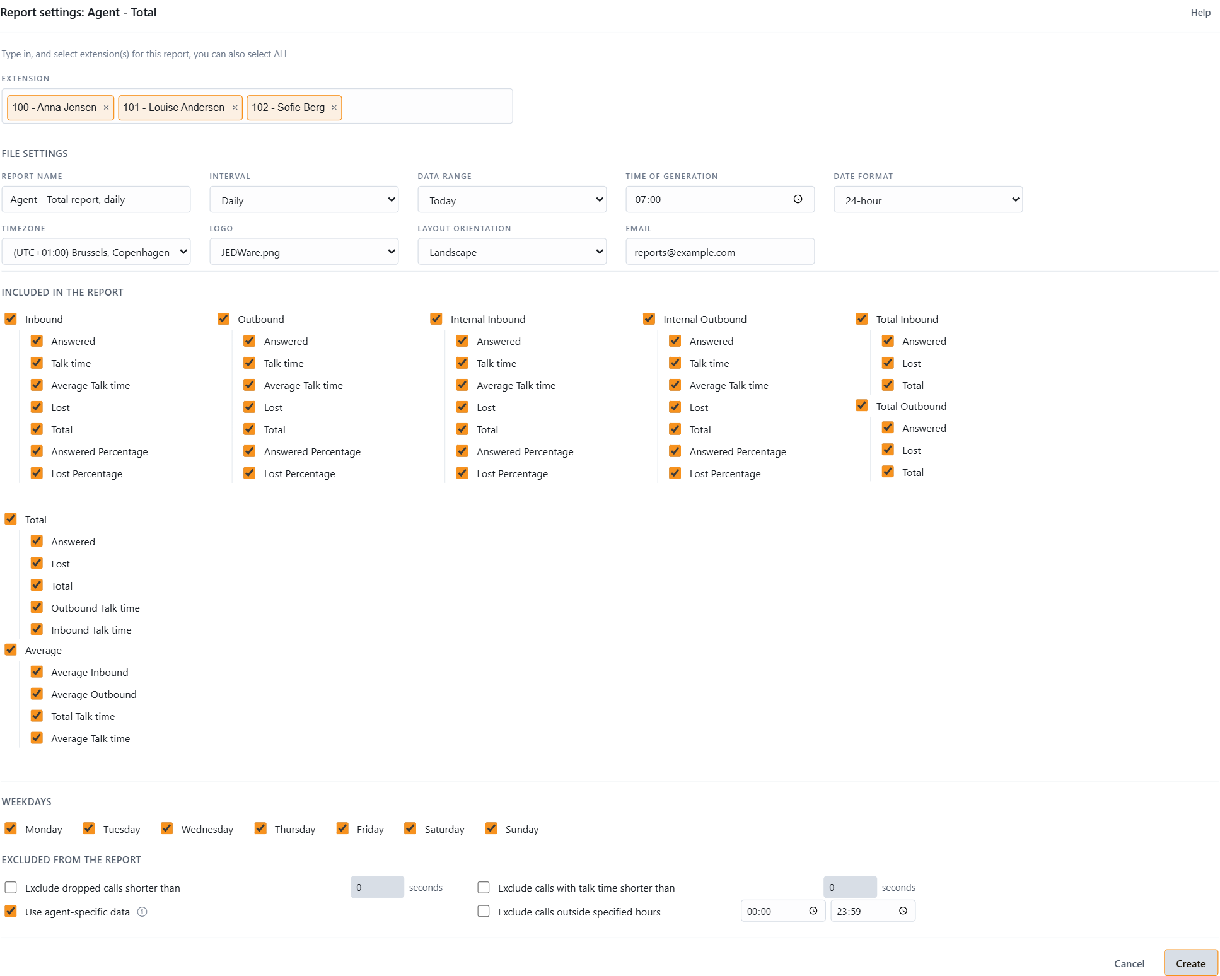Viewport: 1220px width, 976px height.
Task: Open the Layout Orientation dropdown
Action: point(512,252)
